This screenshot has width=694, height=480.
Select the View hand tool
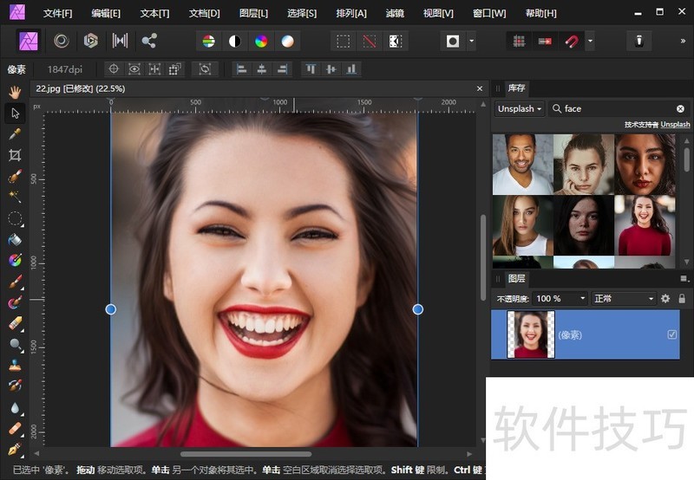(15, 92)
